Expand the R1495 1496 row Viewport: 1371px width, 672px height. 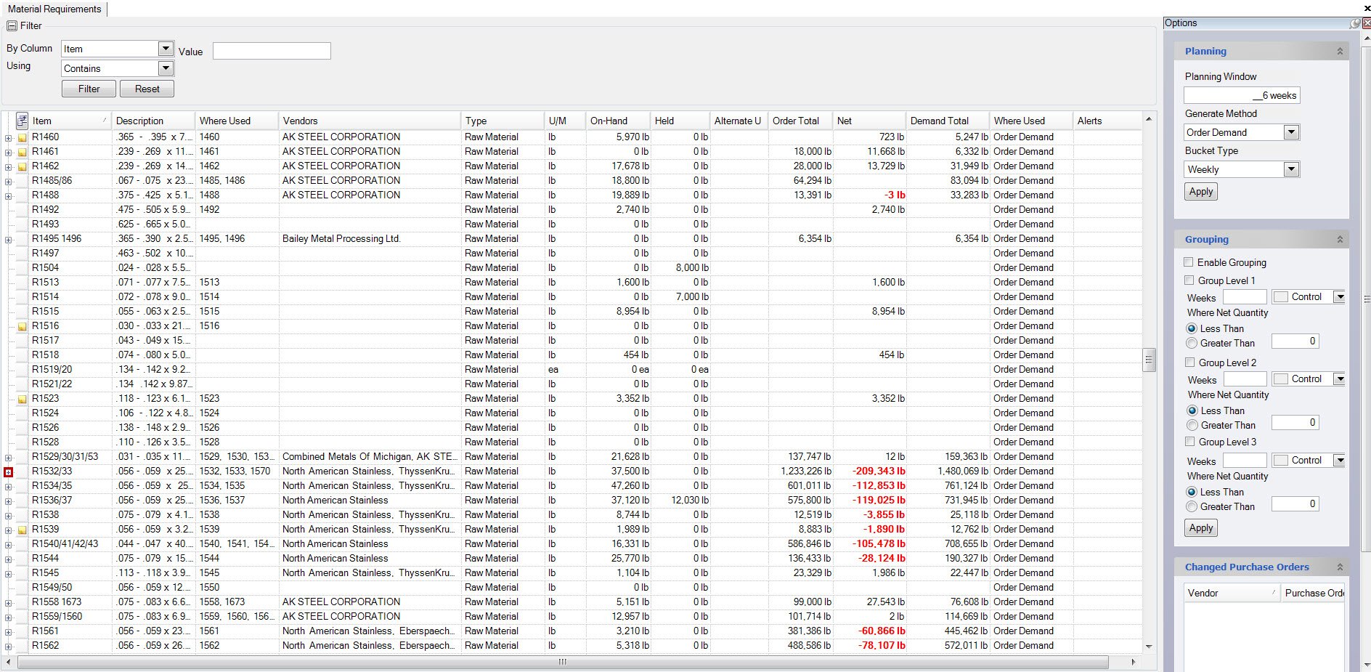pyautogui.click(x=8, y=239)
